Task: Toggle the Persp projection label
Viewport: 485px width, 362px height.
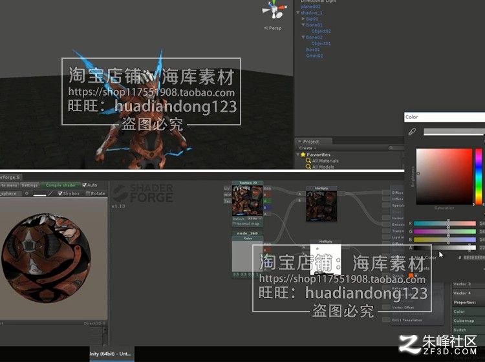Action: coord(273,28)
